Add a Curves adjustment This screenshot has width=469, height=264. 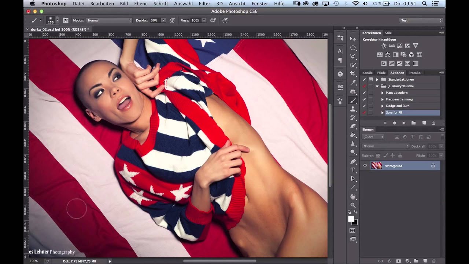pyautogui.click(x=399, y=46)
